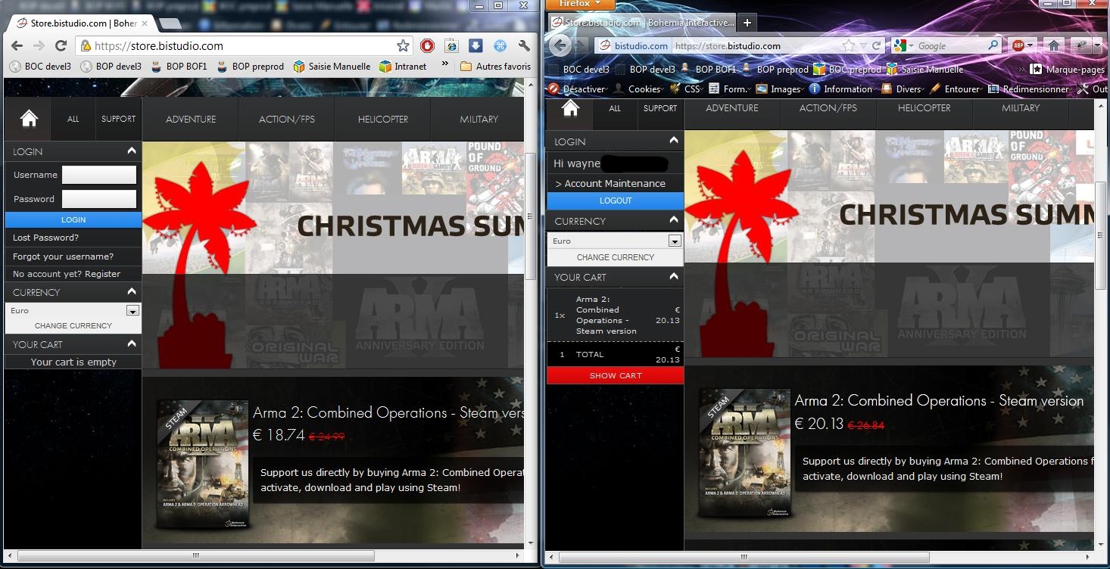Open the Euro currency dropdown in Firefox
The width and height of the screenshot is (1110, 569).
click(x=615, y=241)
